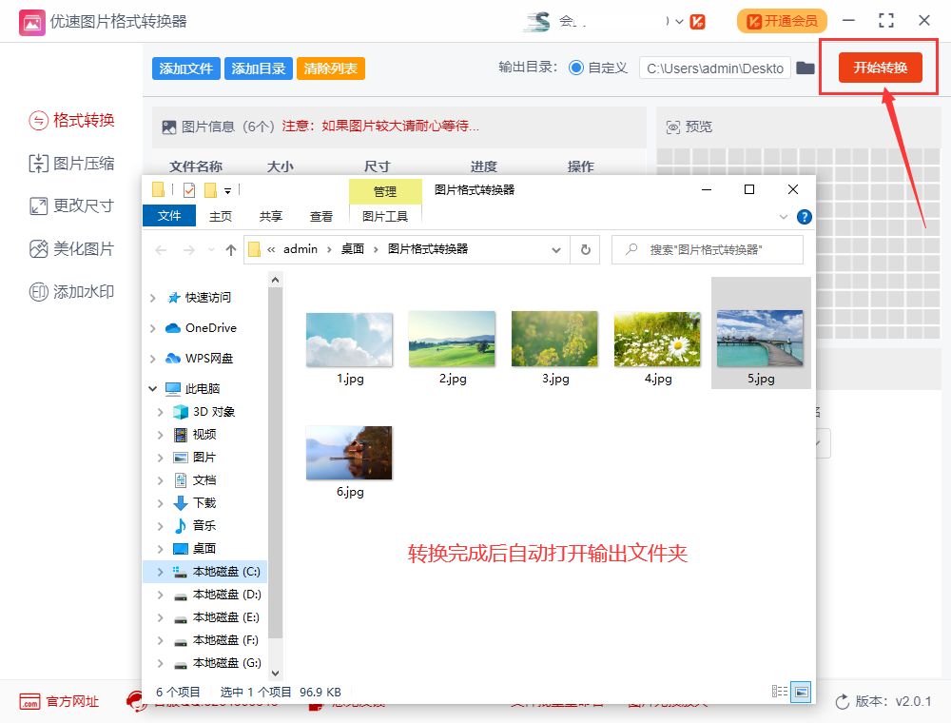Click the 开通会员 membership button
Image resolution: width=951 pixels, height=723 pixels.
782,20
